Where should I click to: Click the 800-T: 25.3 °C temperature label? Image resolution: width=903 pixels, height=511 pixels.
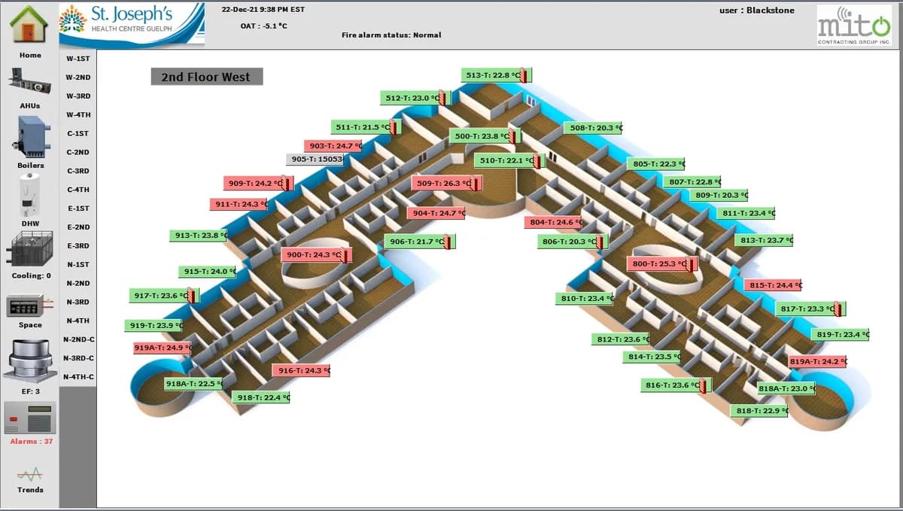[x=661, y=263]
